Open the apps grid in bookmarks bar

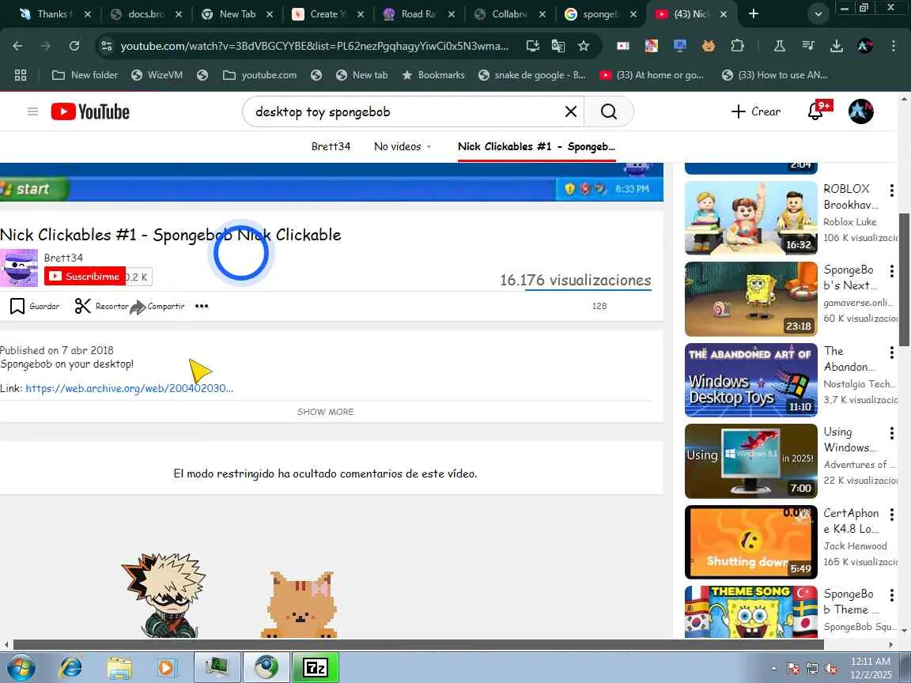(x=21, y=75)
